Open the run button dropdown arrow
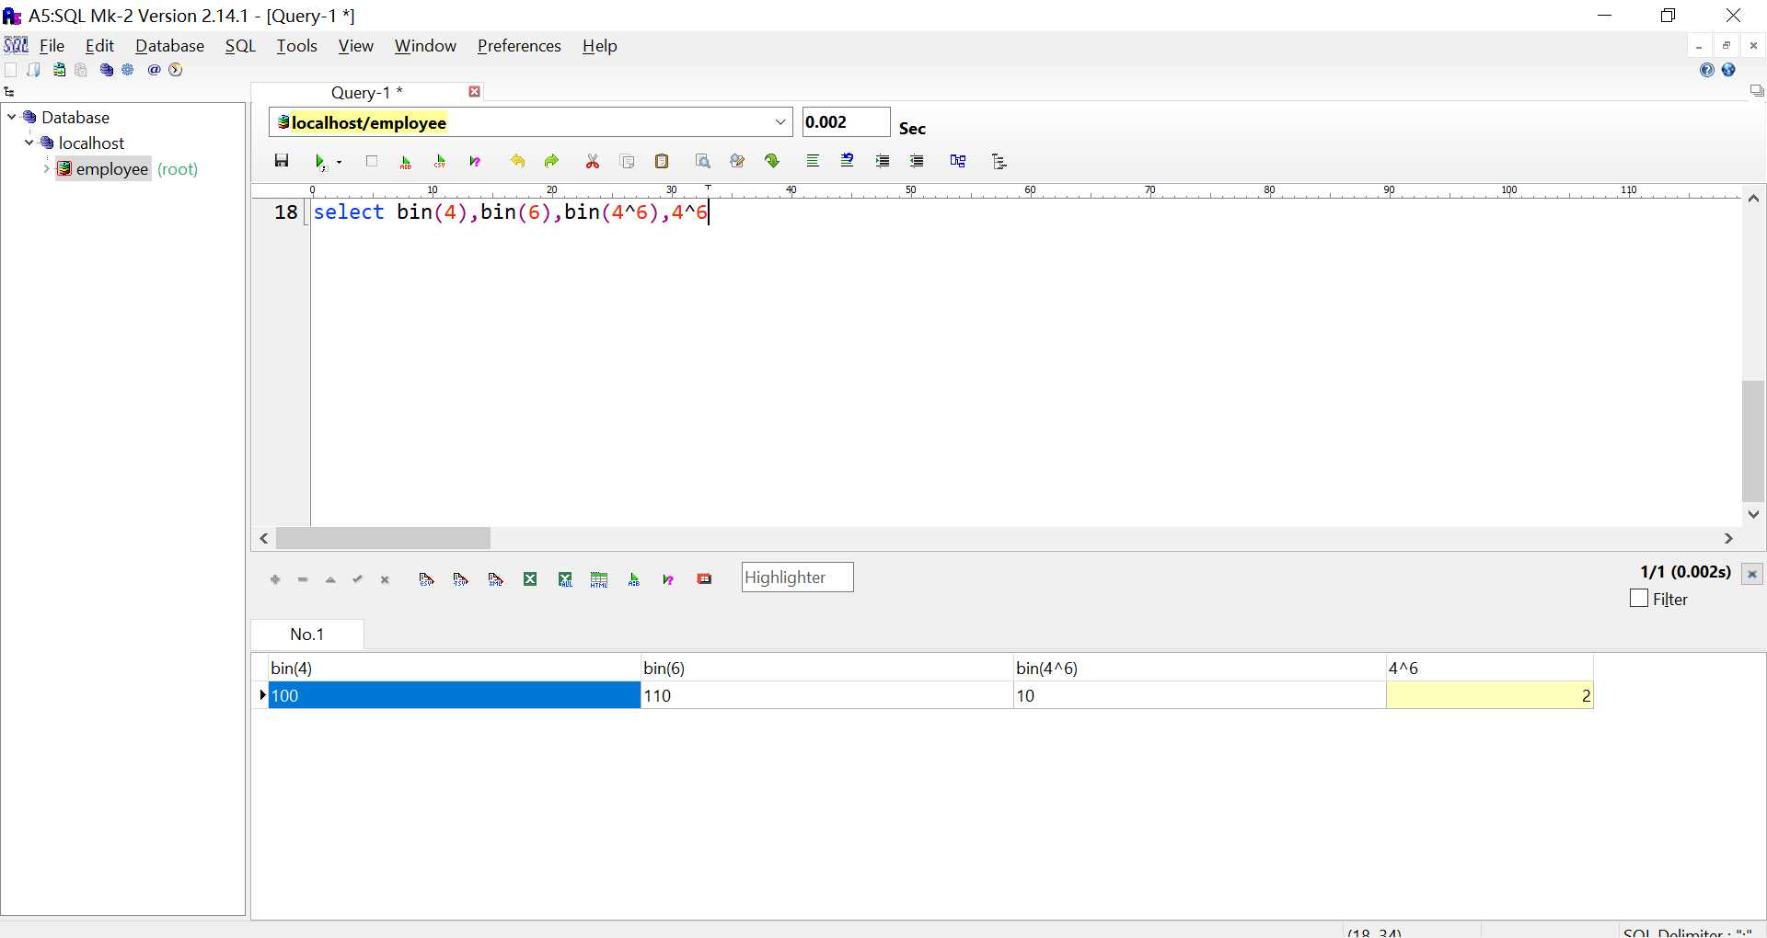1767x938 pixels. coord(340,163)
